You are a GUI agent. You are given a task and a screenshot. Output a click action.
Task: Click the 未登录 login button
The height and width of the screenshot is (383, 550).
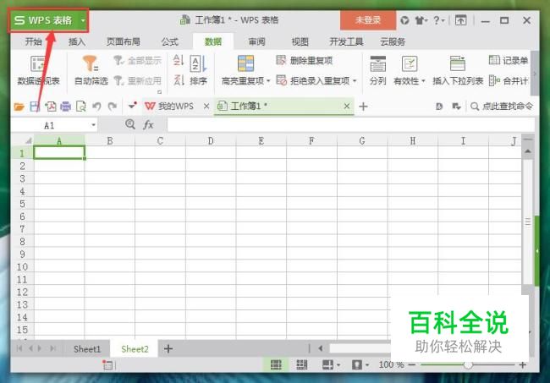click(x=368, y=20)
